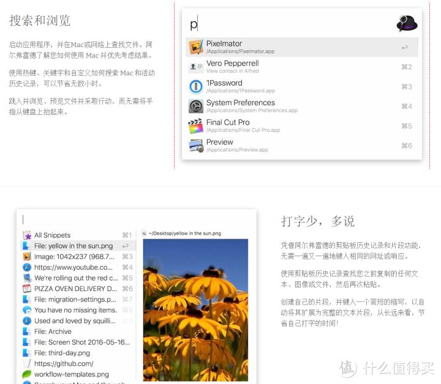Select the https://github.com/ clipboard entry
This screenshot has height=384, width=441.
[x=64, y=363]
